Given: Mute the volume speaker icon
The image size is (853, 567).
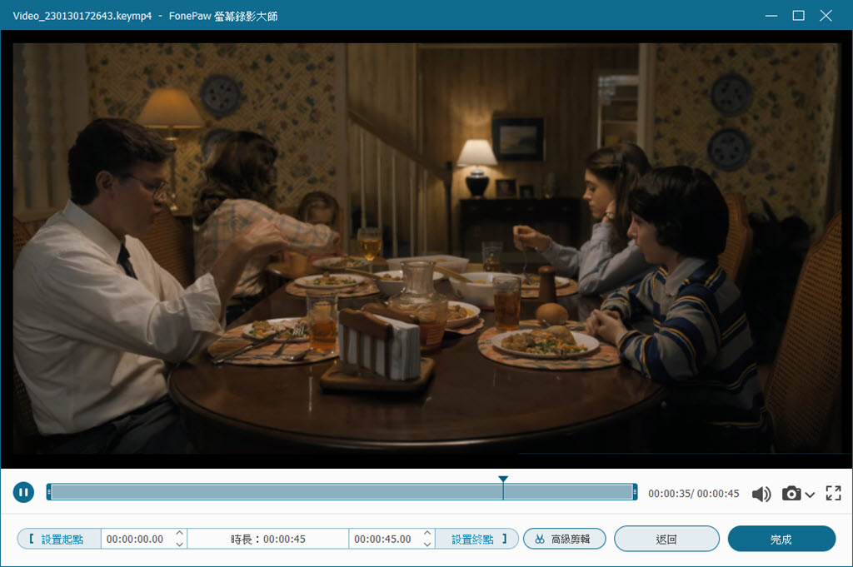Looking at the screenshot, I should click(761, 494).
